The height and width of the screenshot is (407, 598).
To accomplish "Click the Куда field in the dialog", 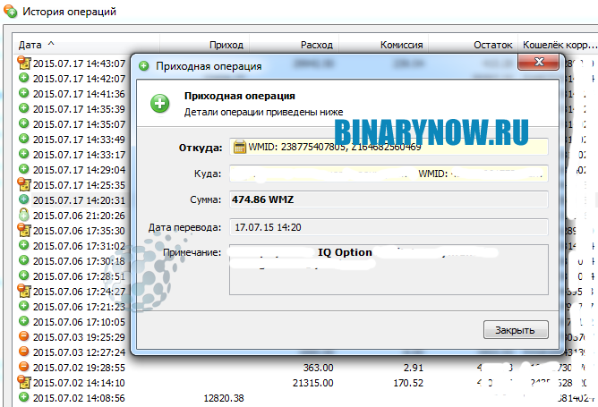I will tap(389, 174).
